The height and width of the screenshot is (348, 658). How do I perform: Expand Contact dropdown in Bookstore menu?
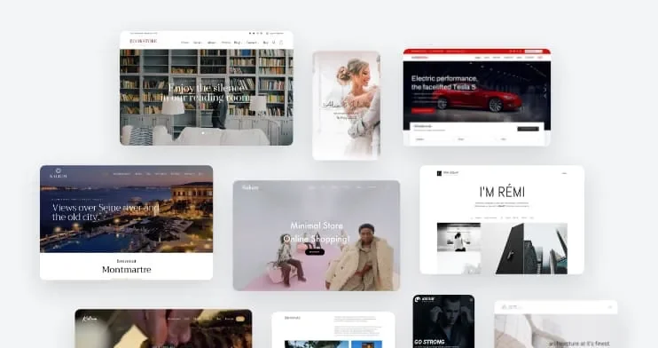pos(252,43)
